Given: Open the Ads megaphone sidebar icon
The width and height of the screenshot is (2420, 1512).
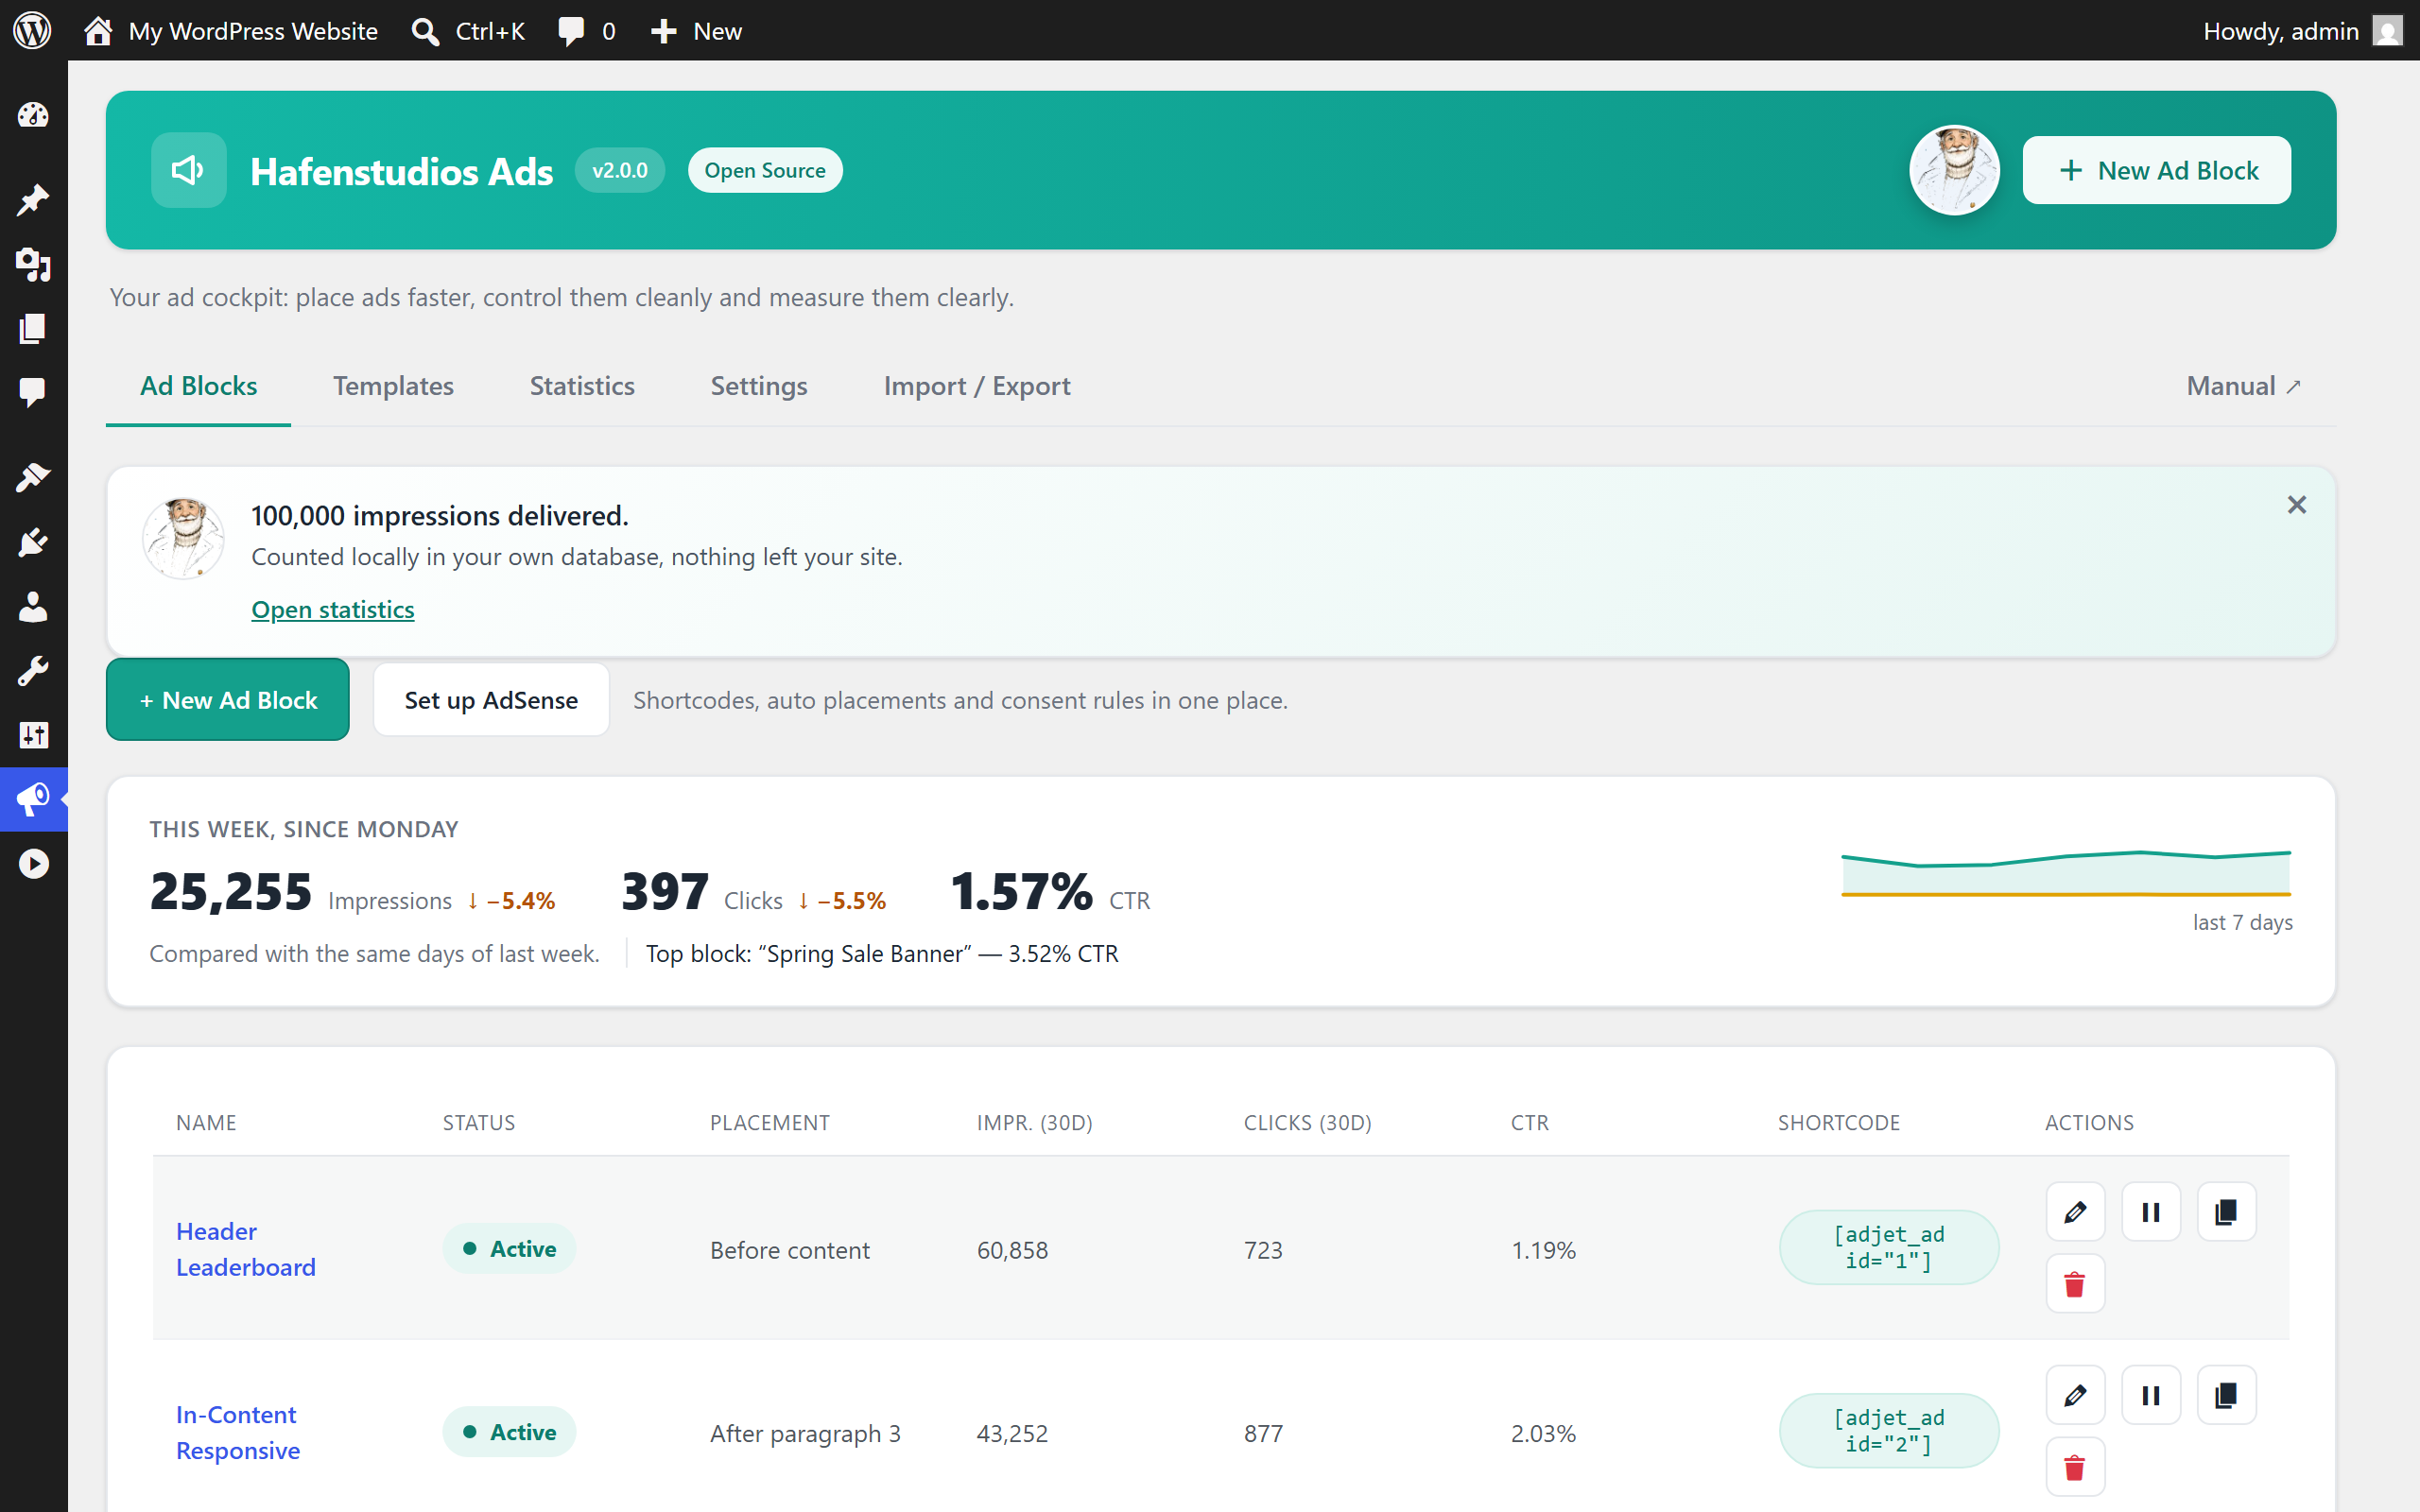Looking at the screenshot, I should [x=33, y=799].
